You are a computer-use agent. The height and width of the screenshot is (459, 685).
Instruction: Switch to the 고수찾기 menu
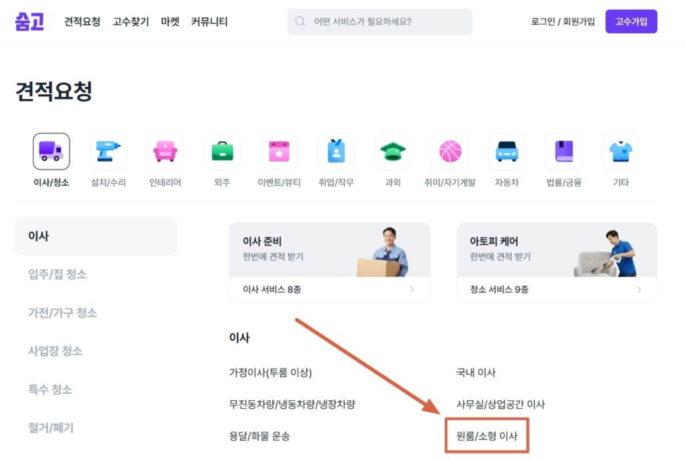pyautogui.click(x=130, y=22)
